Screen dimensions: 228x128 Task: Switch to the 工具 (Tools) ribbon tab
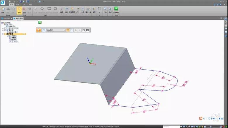(24, 5)
